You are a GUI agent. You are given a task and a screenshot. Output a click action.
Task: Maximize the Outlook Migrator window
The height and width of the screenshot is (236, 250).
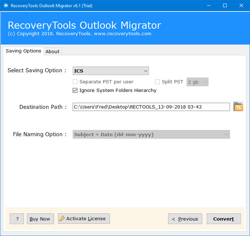coord(225,6)
